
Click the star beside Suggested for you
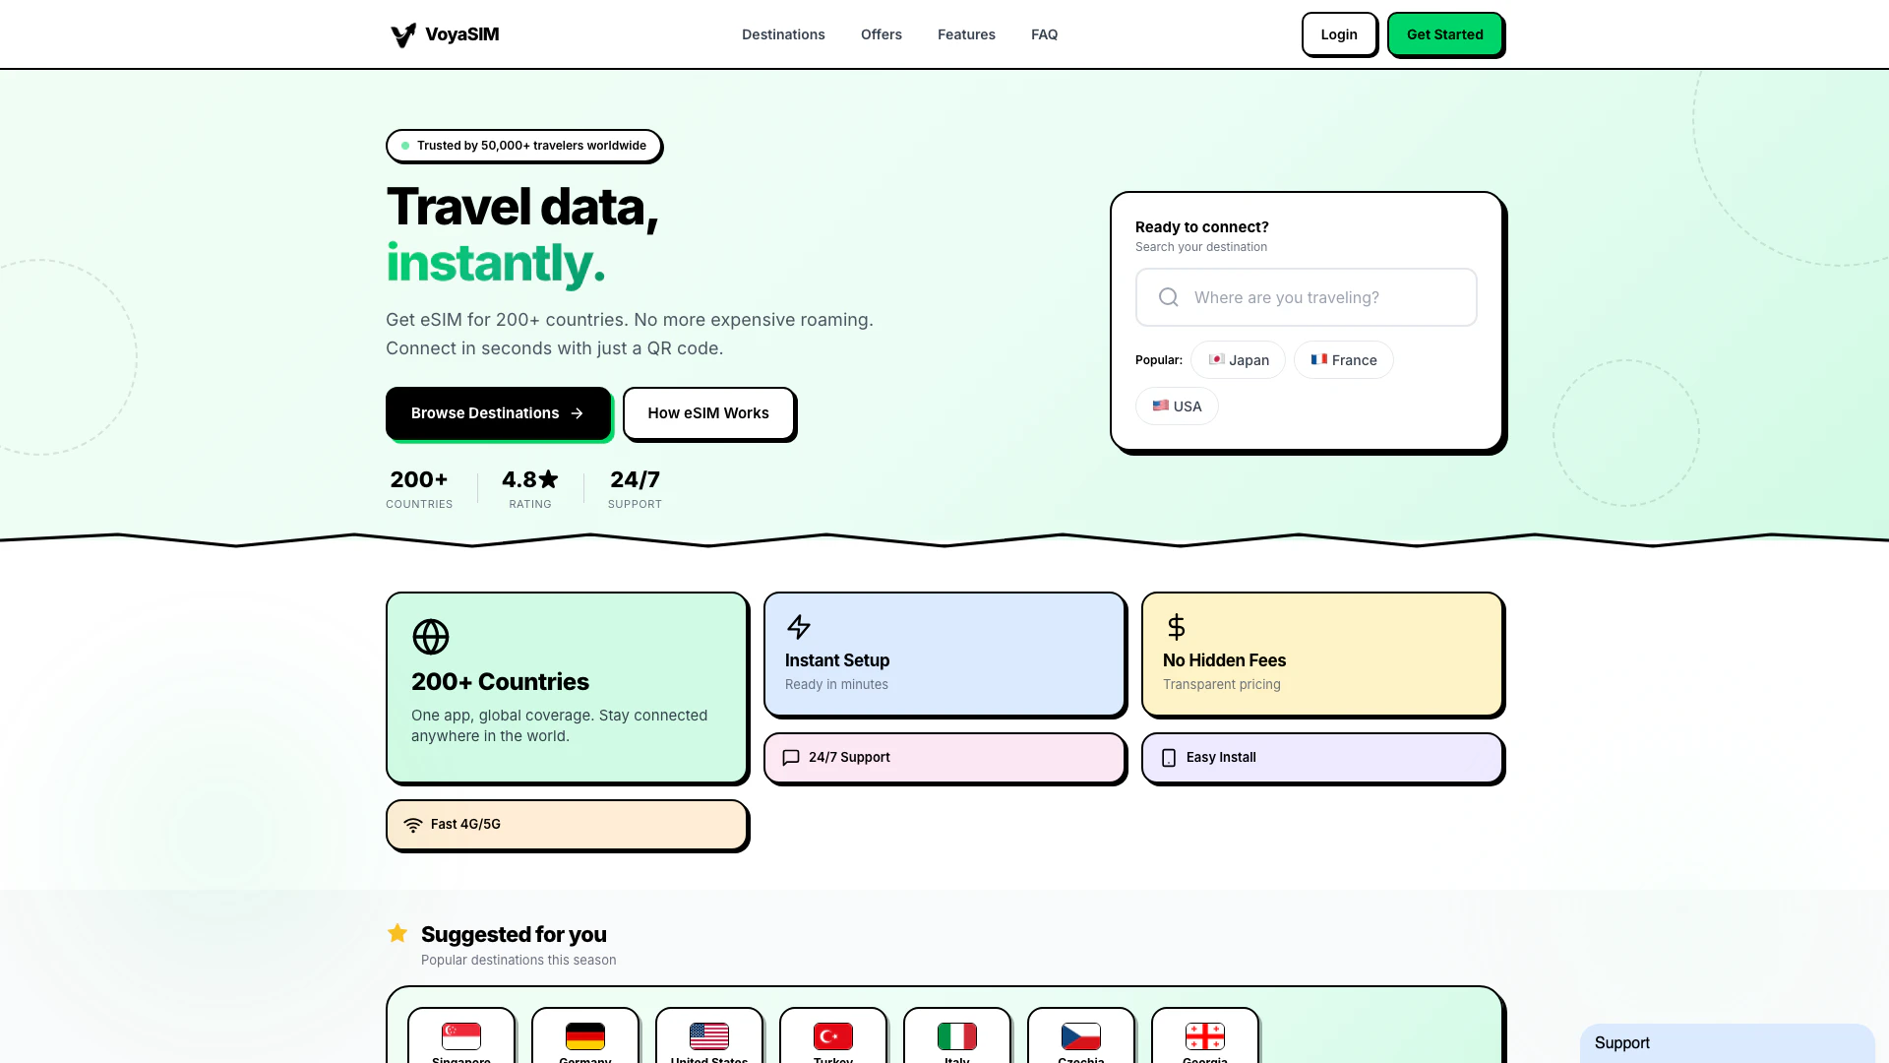[x=397, y=933]
